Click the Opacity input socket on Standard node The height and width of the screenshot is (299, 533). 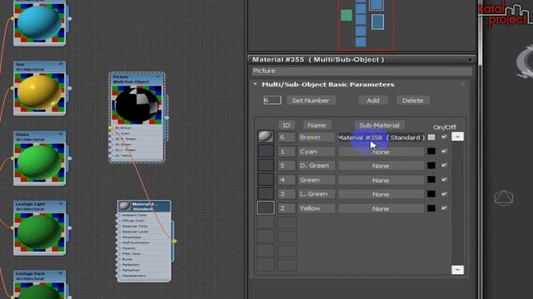point(118,248)
